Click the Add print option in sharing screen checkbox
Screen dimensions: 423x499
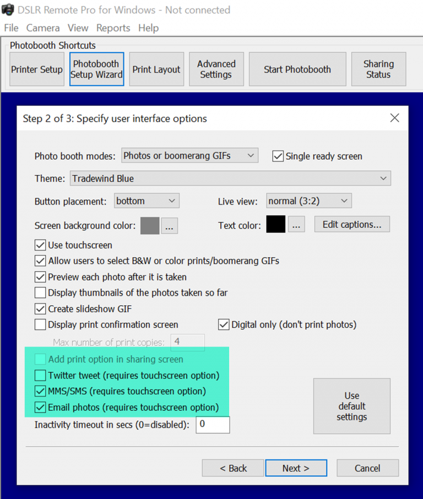40,359
